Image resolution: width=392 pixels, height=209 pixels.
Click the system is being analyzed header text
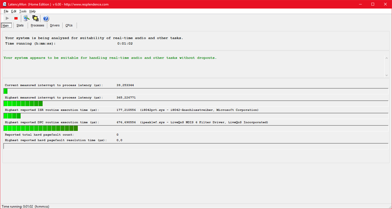(x=94, y=38)
